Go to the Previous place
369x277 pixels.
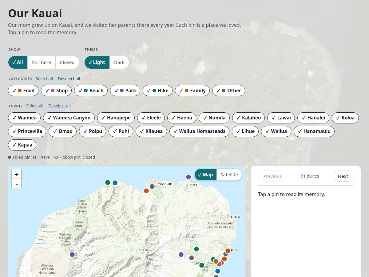(x=272, y=176)
